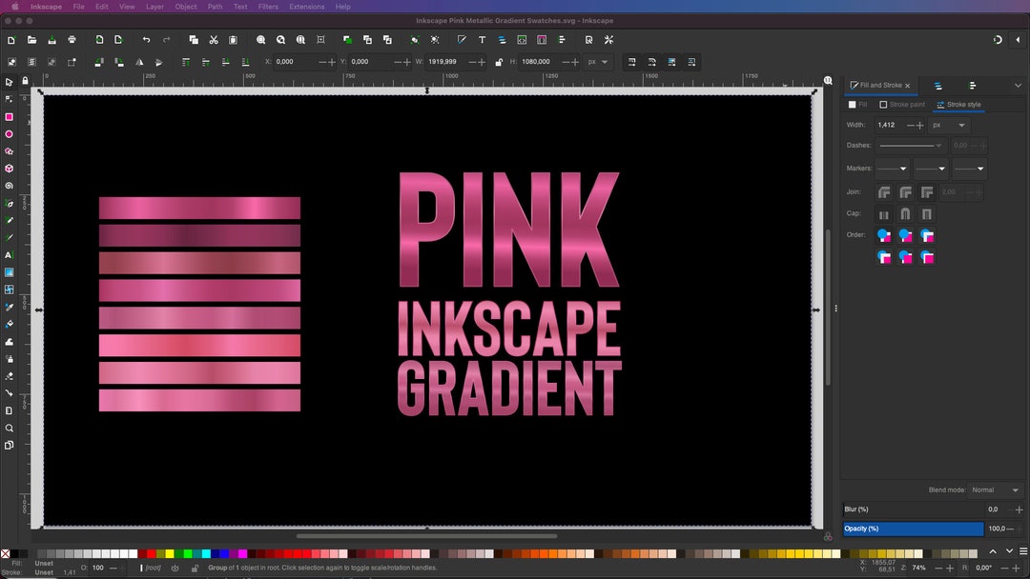This screenshot has height=579, width=1030.
Task: Click the horizontal canvas scrollbar
Action: point(426,535)
